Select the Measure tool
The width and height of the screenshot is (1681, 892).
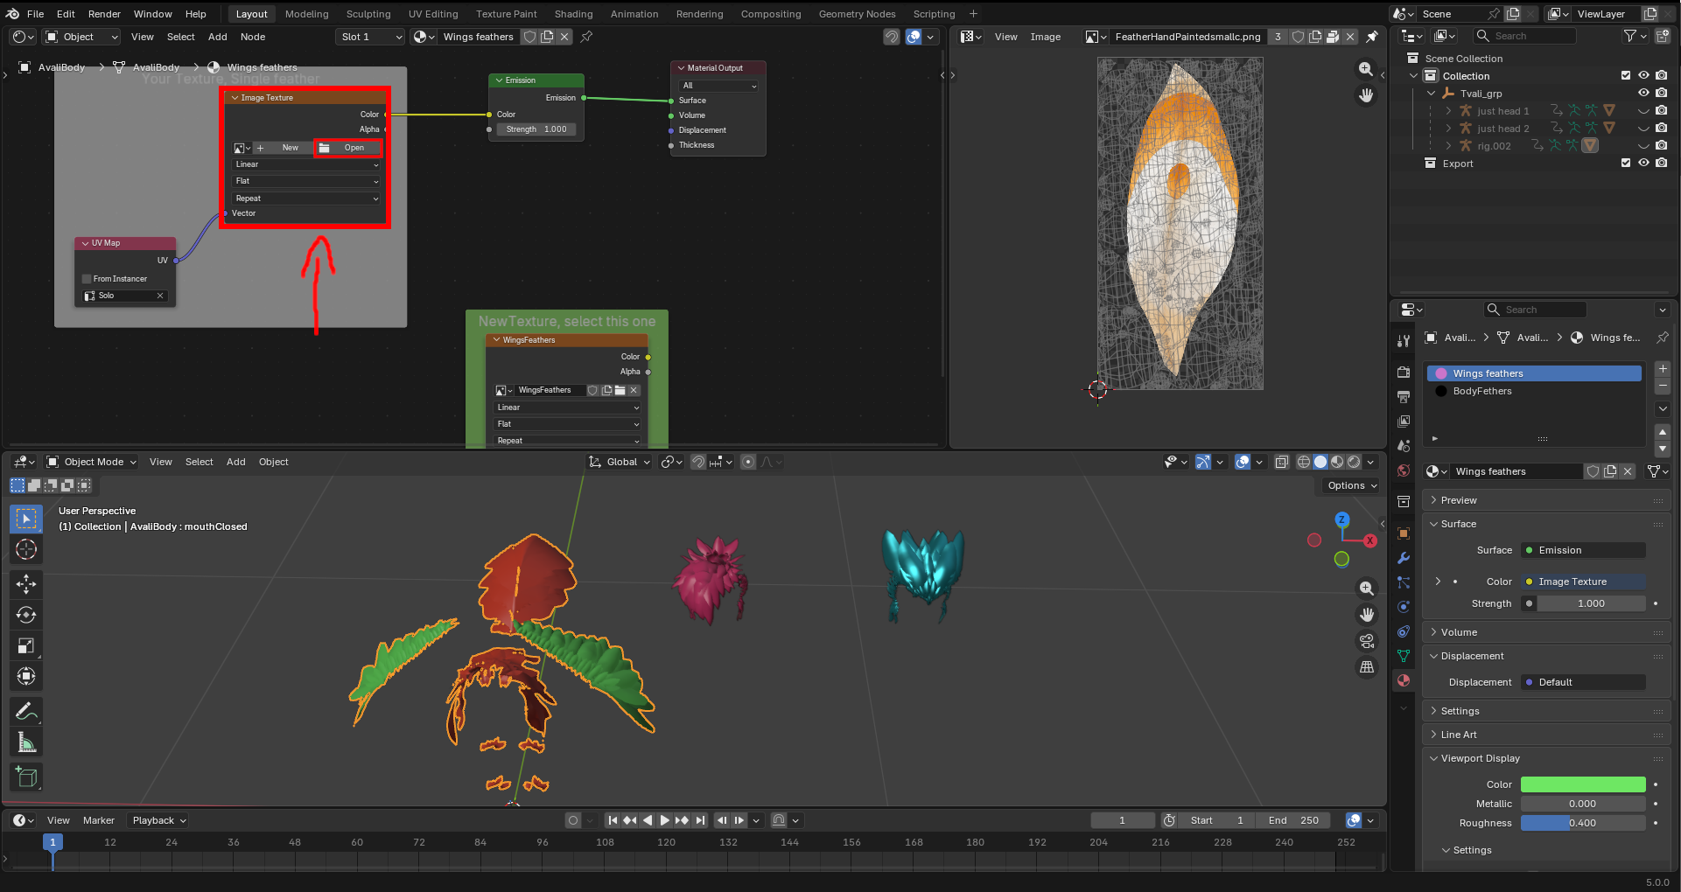26,743
